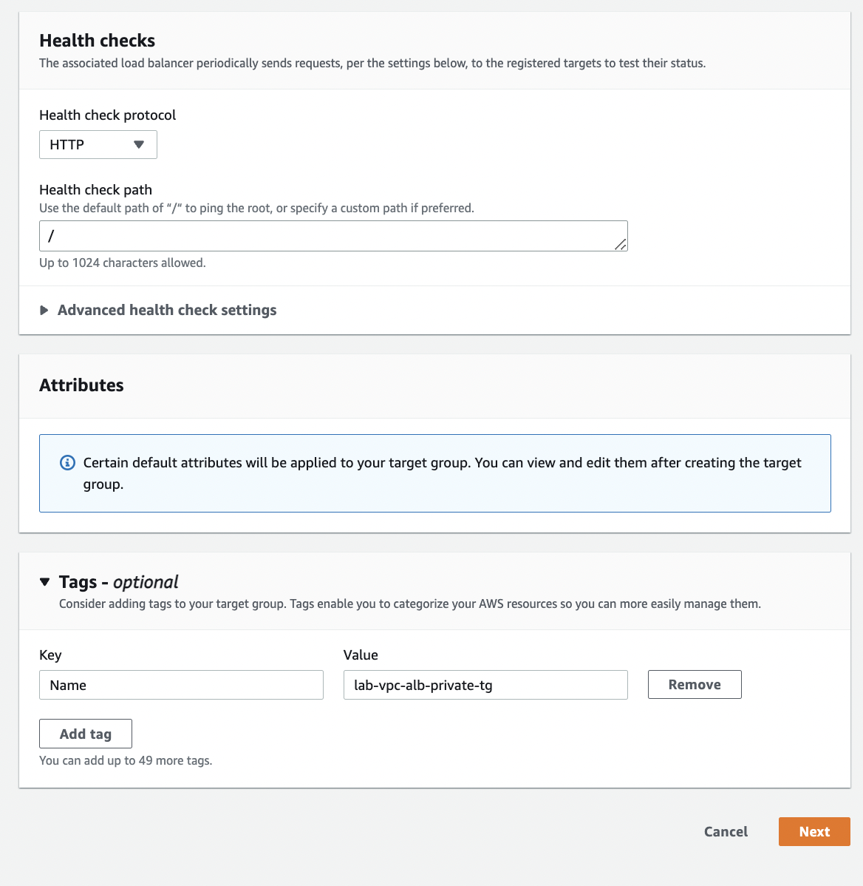This screenshot has height=886, width=863.
Task: Click the HTTP dropdown arrow icon
Action: (139, 145)
